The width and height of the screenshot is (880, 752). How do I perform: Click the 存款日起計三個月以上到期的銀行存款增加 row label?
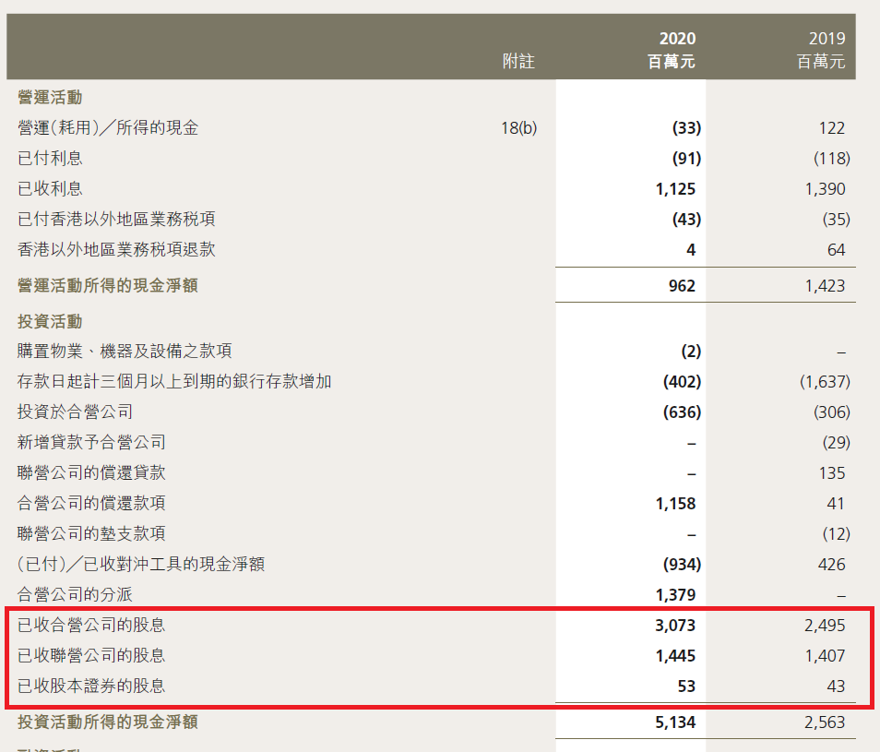[174, 382]
